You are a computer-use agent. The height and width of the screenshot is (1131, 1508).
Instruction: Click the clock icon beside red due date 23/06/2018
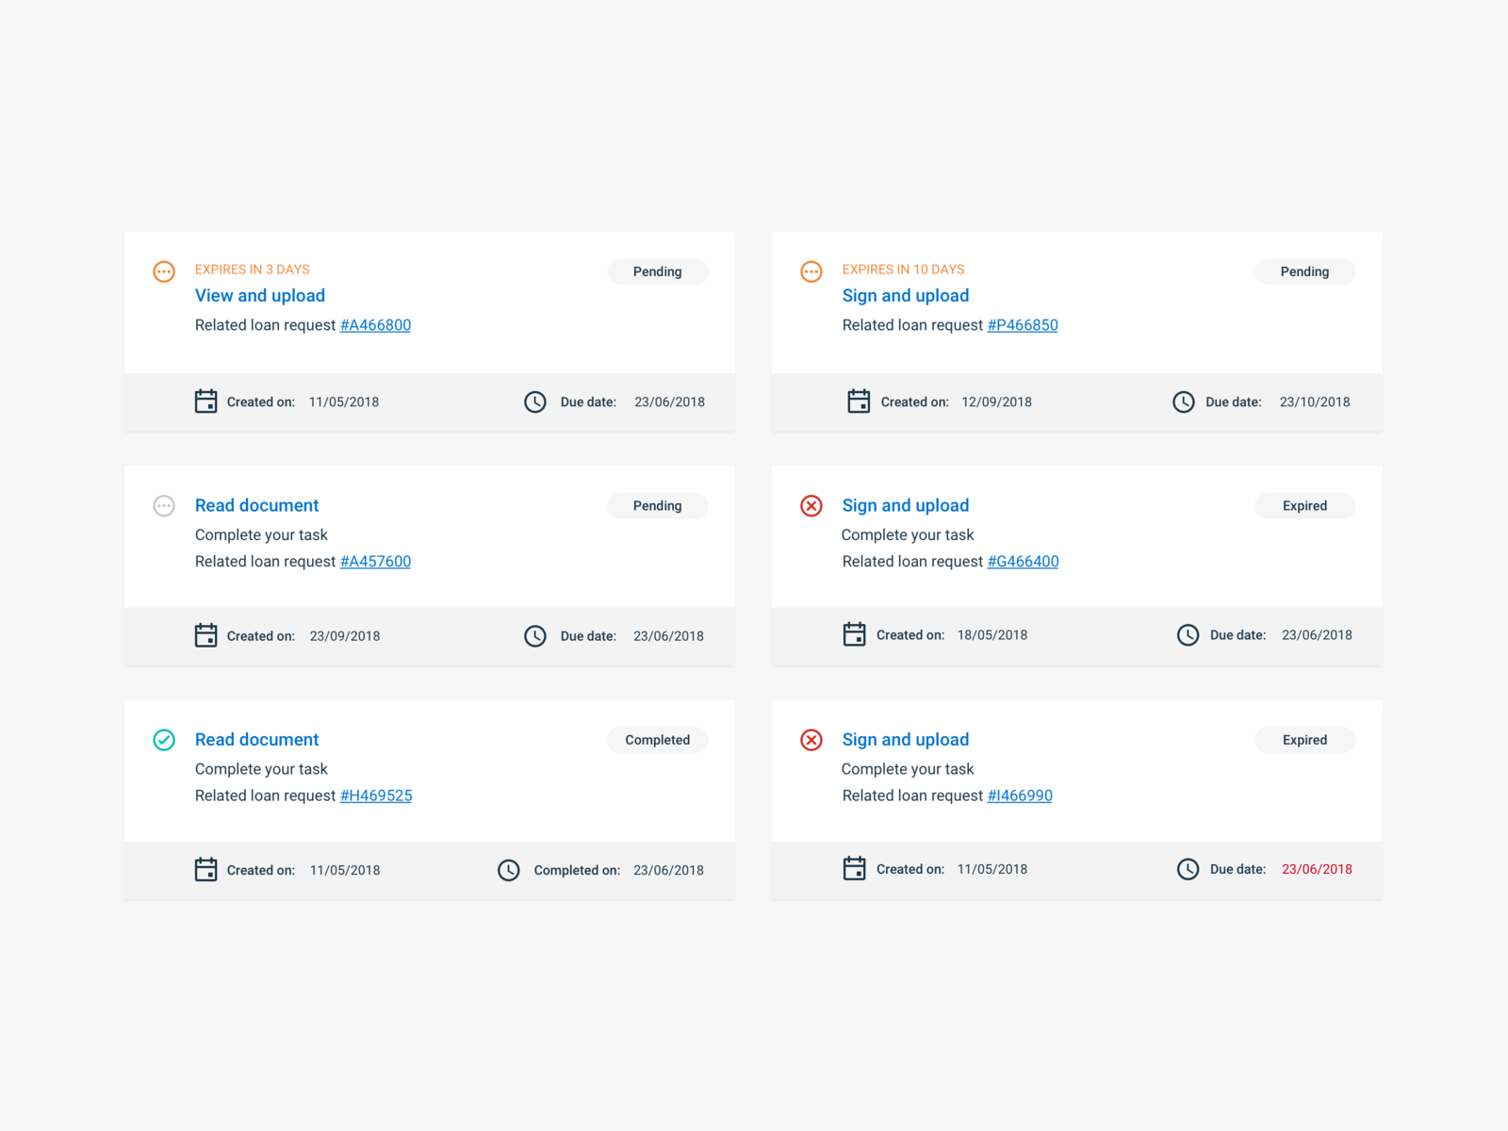pyautogui.click(x=1188, y=869)
